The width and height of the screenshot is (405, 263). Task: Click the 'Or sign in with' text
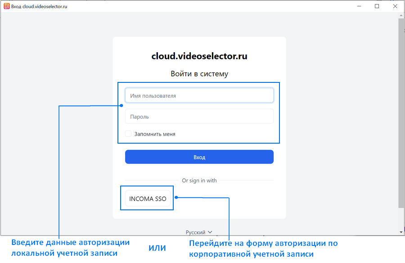(199, 181)
